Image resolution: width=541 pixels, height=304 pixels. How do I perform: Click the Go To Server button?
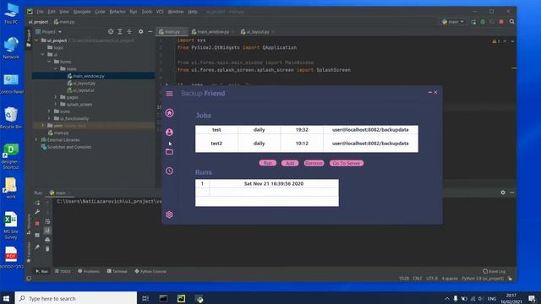pos(346,163)
